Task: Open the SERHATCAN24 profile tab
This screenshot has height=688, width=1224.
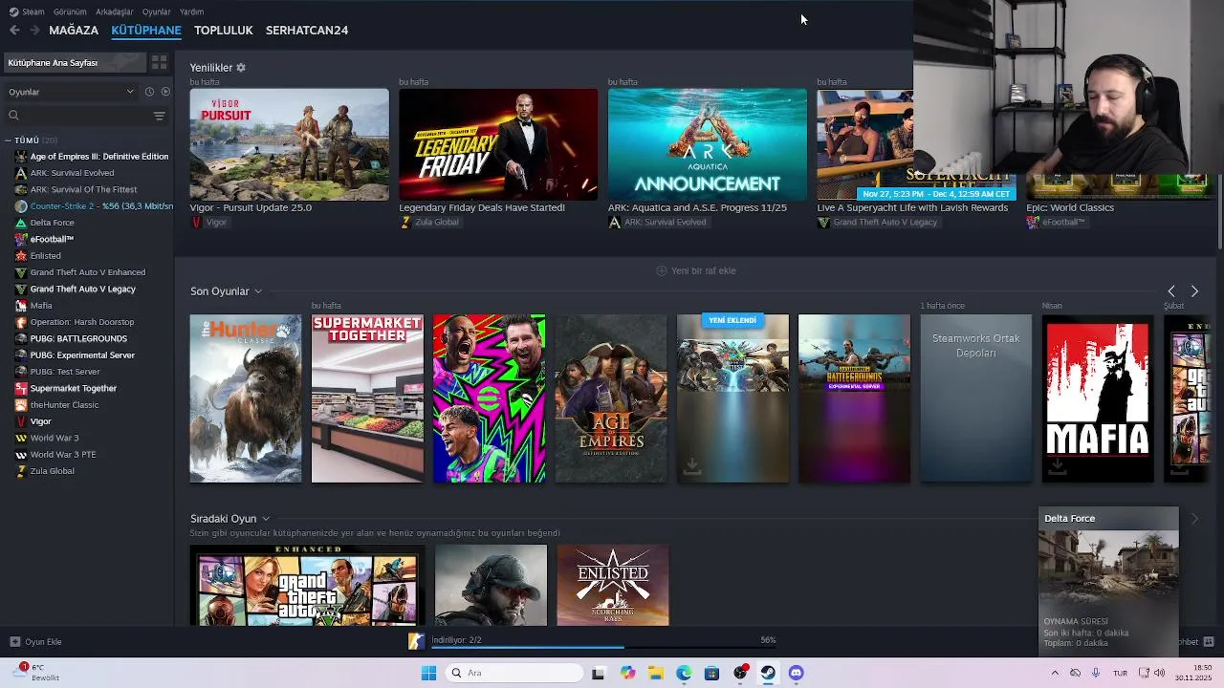Action: [x=307, y=31]
